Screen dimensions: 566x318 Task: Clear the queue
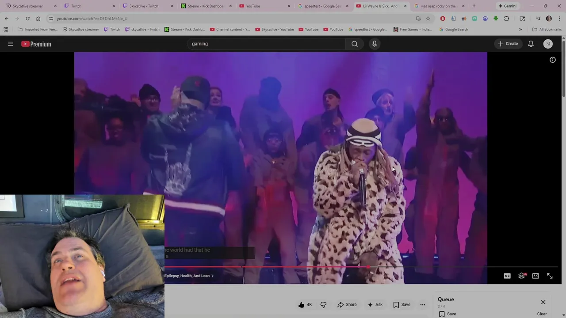pos(542,314)
